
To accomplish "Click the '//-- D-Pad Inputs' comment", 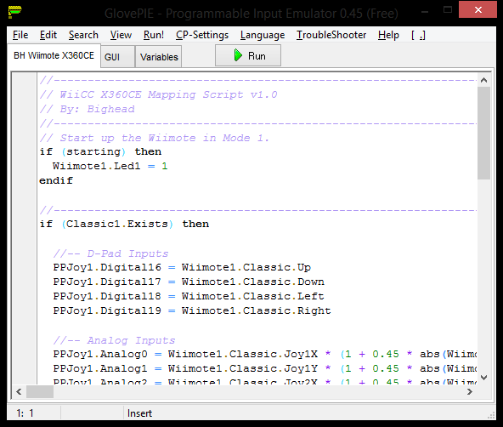I will [x=110, y=253].
